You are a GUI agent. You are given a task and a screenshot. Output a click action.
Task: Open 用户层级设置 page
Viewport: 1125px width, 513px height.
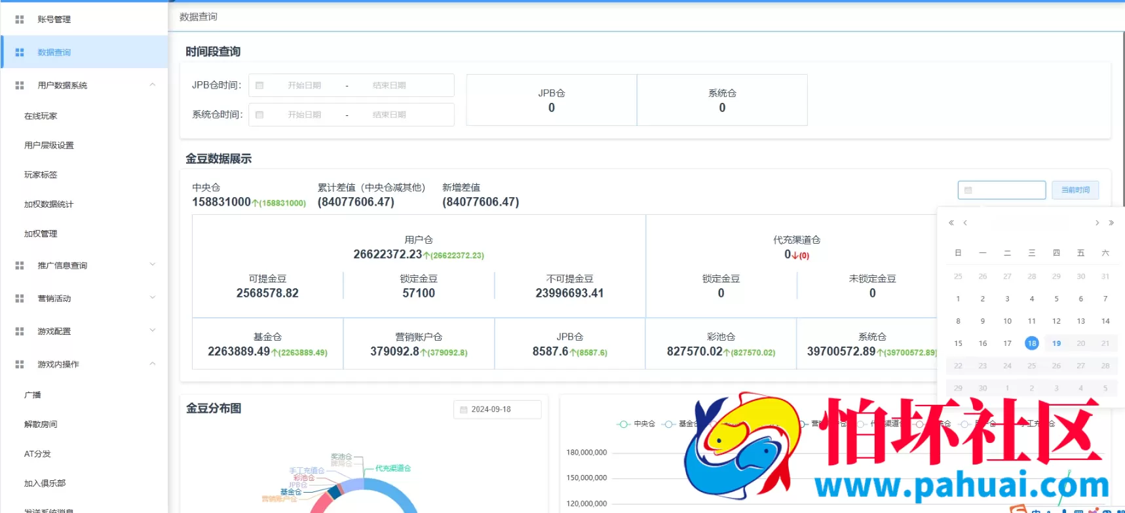[x=49, y=145]
